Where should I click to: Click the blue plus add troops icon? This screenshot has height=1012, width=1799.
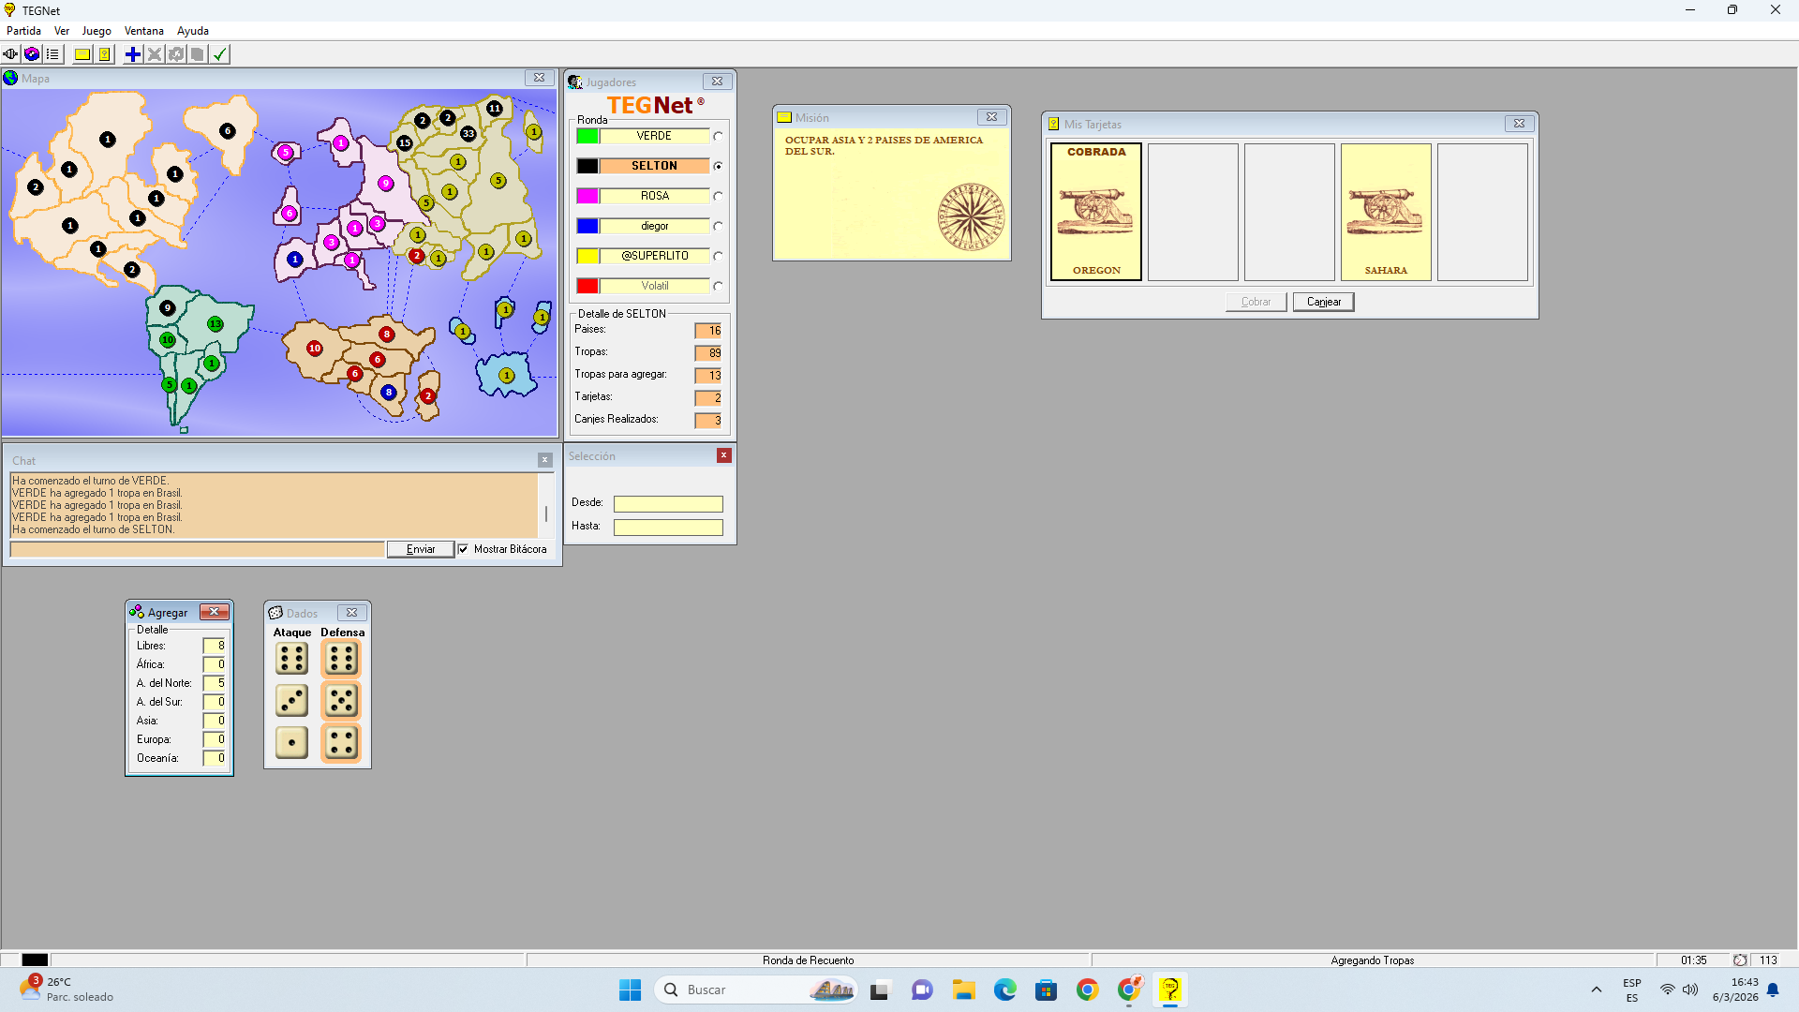coord(133,54)
